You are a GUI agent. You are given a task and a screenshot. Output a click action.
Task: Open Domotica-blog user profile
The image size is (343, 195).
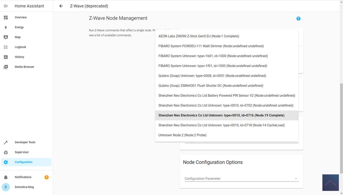pos(24,187)
